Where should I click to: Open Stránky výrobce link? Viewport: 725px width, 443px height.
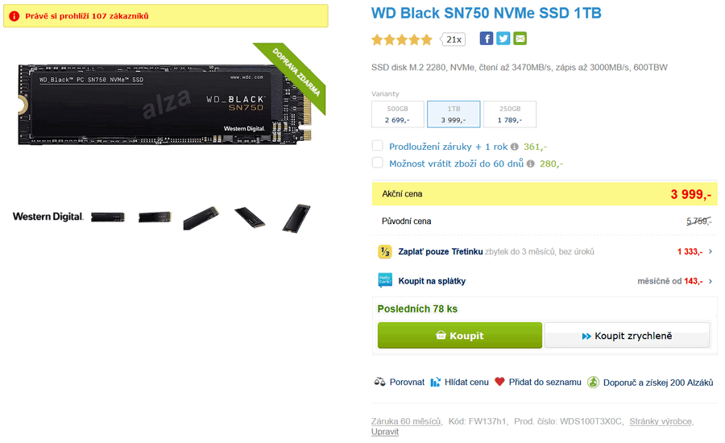pyautogui.click(x=661, y=421)
